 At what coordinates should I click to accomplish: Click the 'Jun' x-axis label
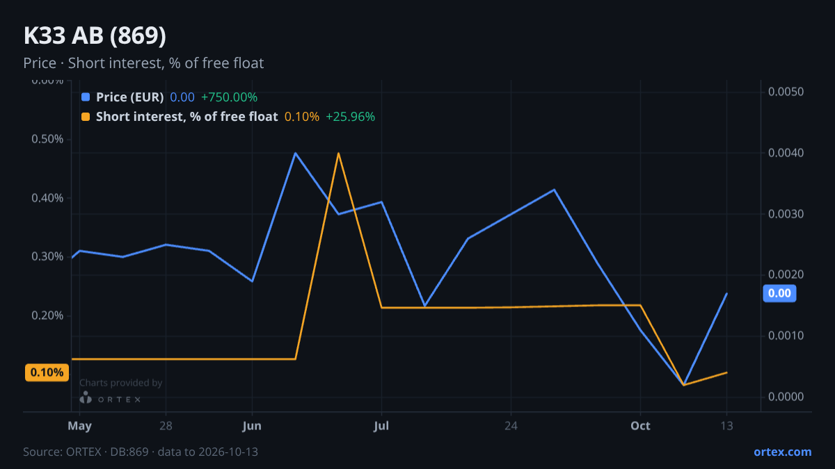pos(252,425)
